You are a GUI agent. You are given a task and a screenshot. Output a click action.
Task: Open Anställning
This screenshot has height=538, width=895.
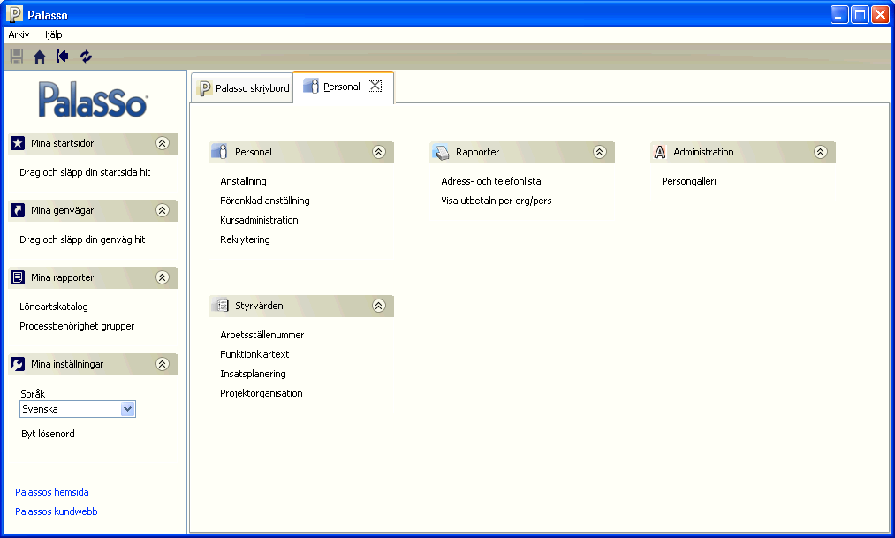coord(243,181)
